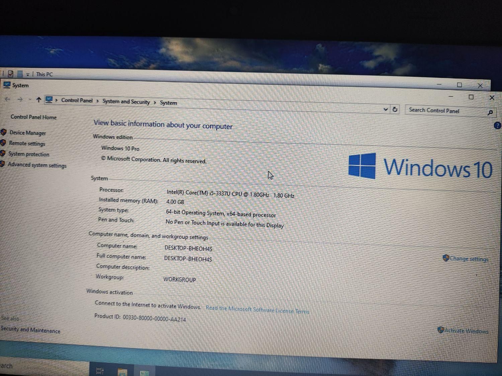Click the Product ID number text
Image resolution: width=502 pixels, height=376 pixels.
coord(154,318)
